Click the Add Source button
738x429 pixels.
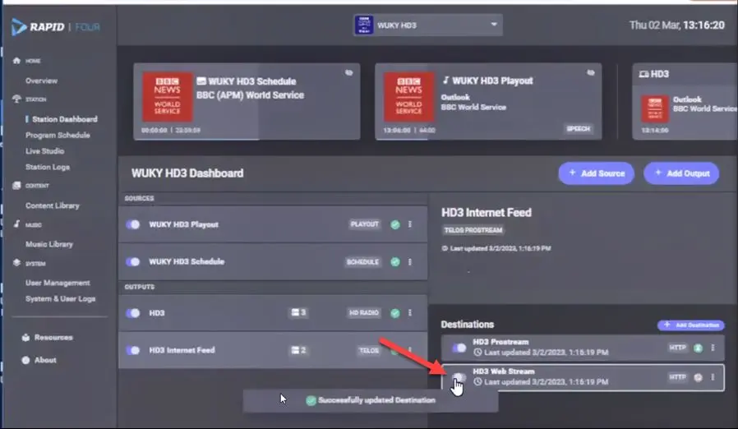click(597, 173)
